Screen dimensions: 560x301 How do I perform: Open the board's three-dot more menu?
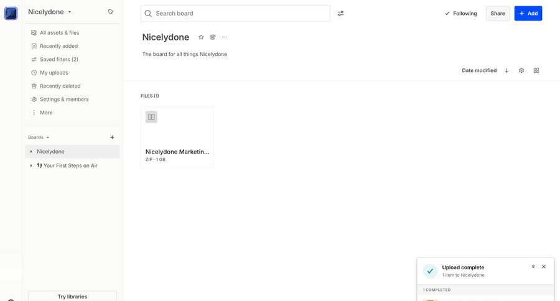(x=225, y=37)
